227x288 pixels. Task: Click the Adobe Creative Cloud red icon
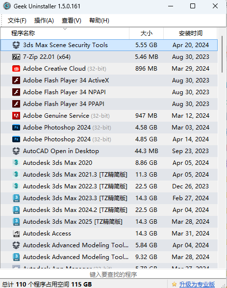16,69
